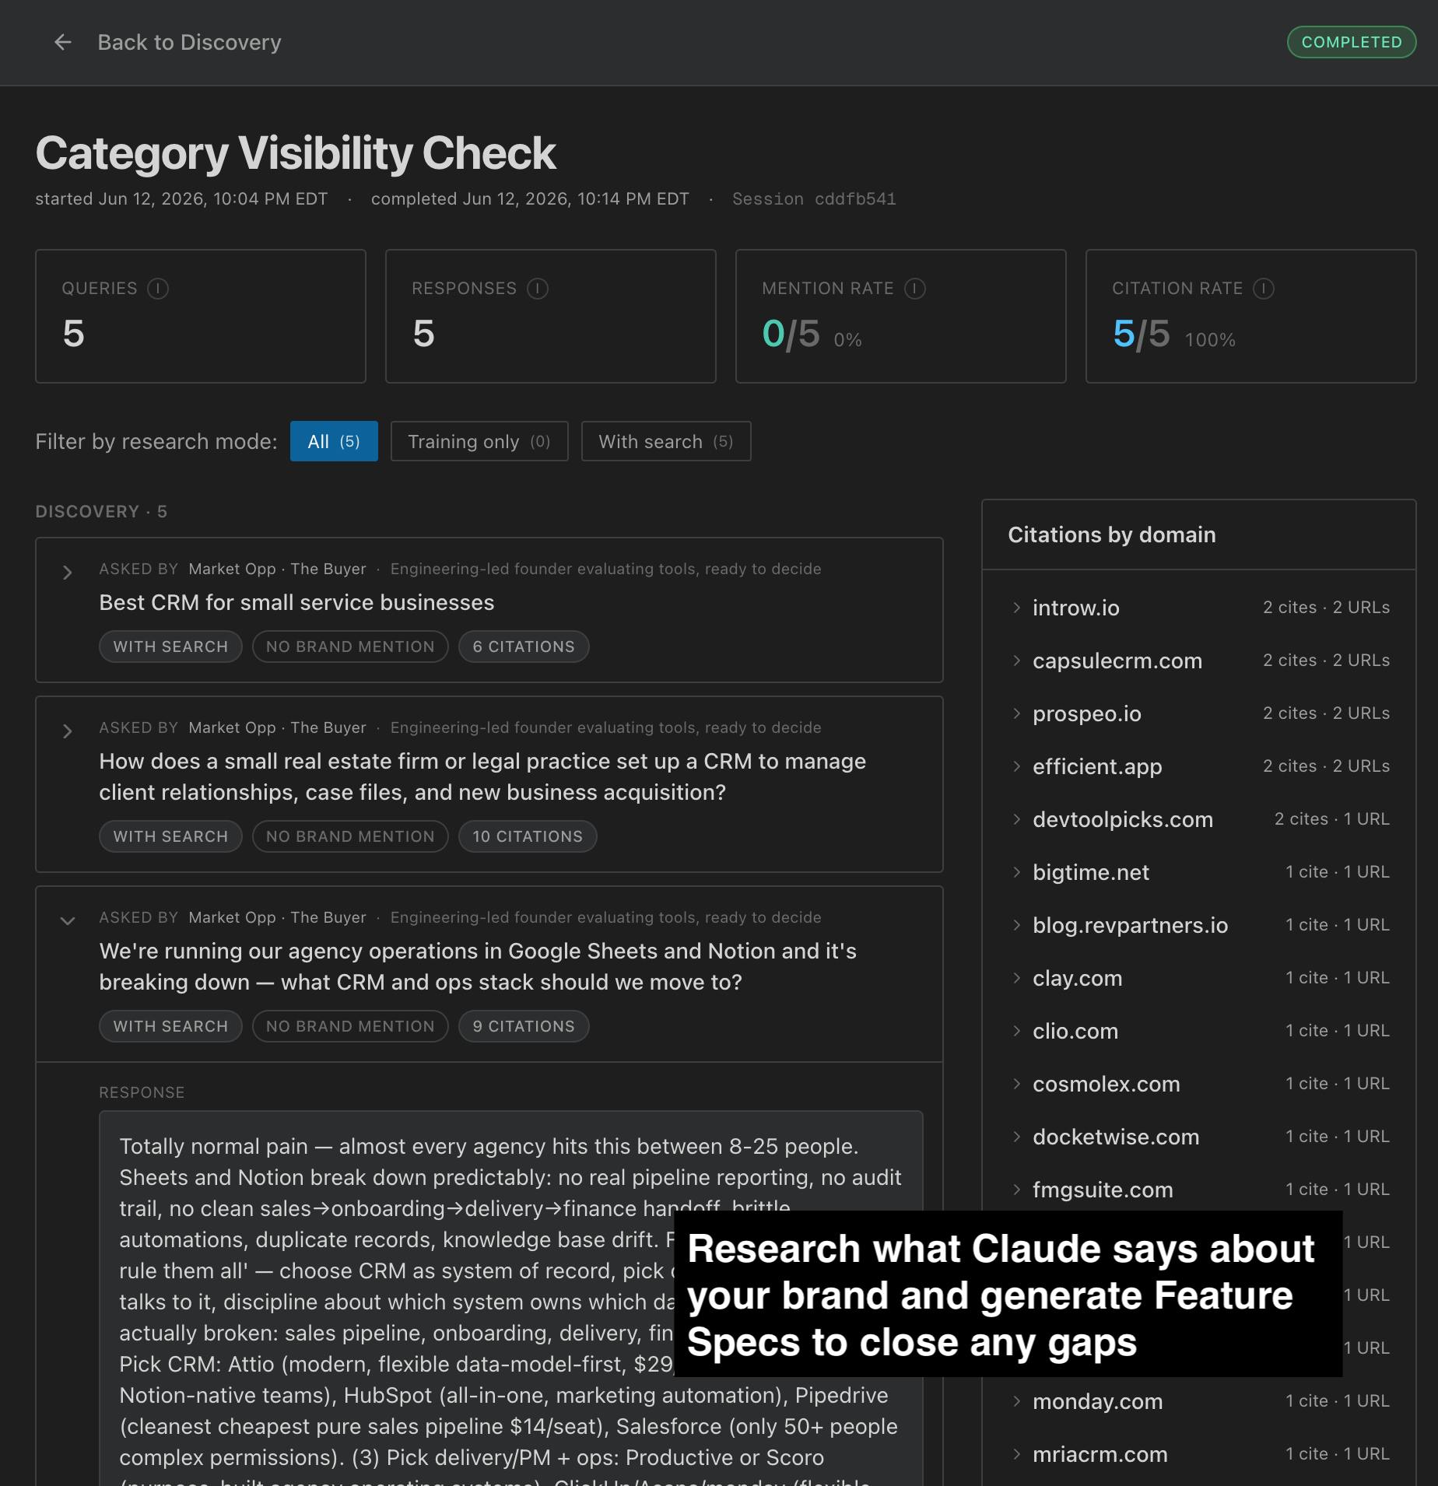Click the 5/5 citation rate value
This screenshot has width=1438, height=1486.
[1141, 334]
